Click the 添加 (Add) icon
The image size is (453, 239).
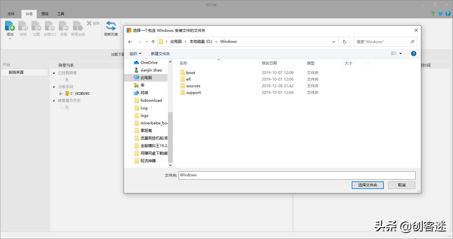[10, 28]
